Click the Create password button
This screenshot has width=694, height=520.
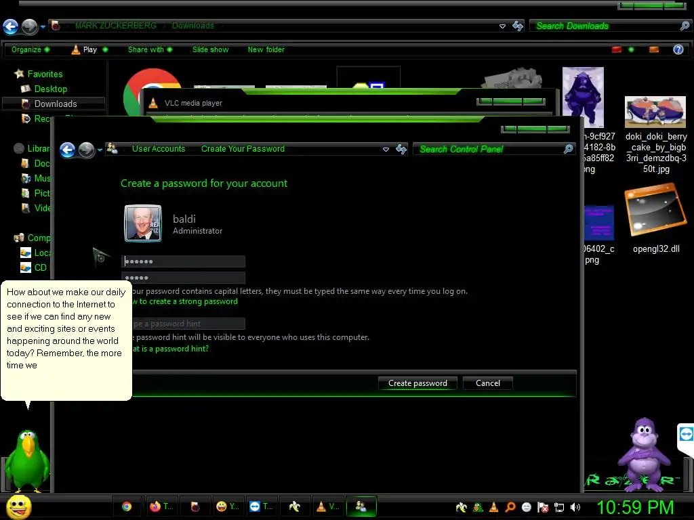417,383
